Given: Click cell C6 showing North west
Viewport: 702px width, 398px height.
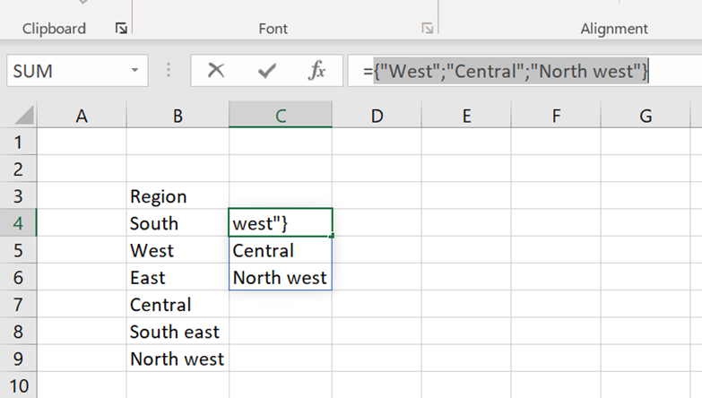Looking at the screenshot, I should point(281,278).
